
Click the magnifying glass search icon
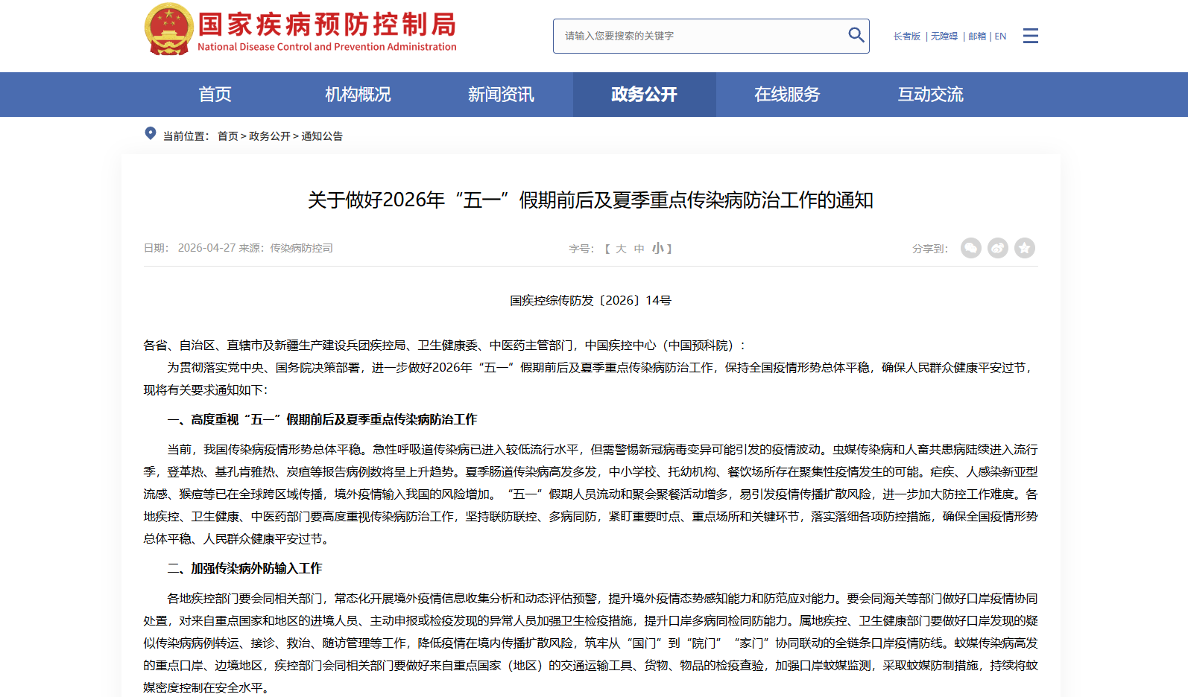tap(856, 35)
